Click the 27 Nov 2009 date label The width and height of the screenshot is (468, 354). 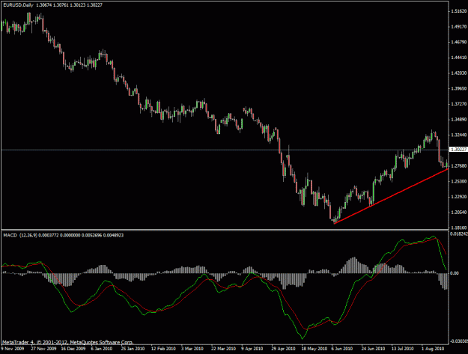(x=43, y=348)
